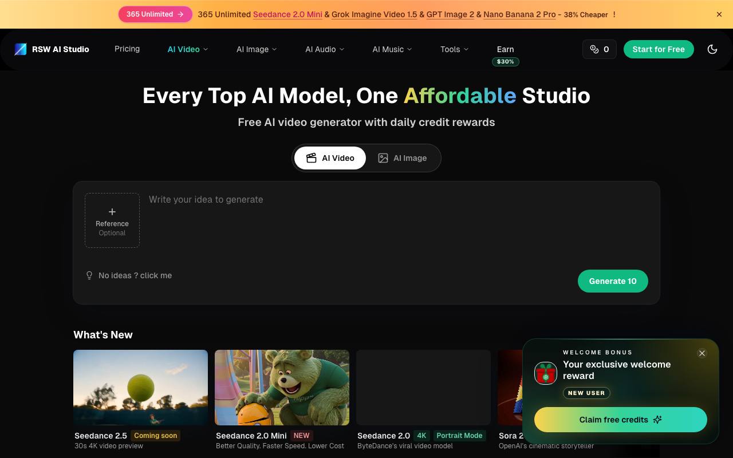Click the What's New heading
The height and width of the screenshot is (458, 733).
coord(103,335)
